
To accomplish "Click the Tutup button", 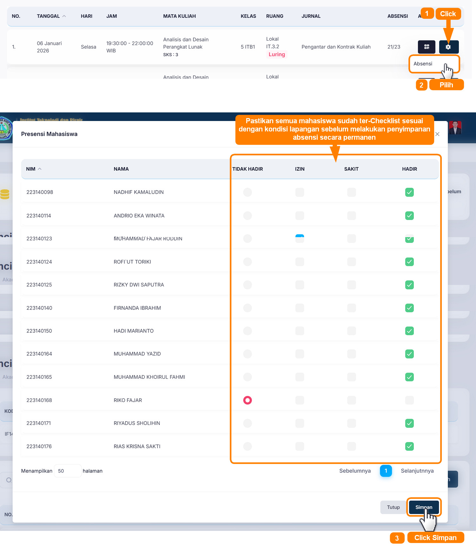I will click(393, 507).
